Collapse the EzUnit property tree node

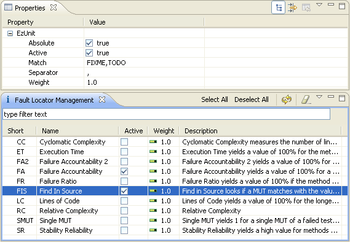click(x=10, y=33)
